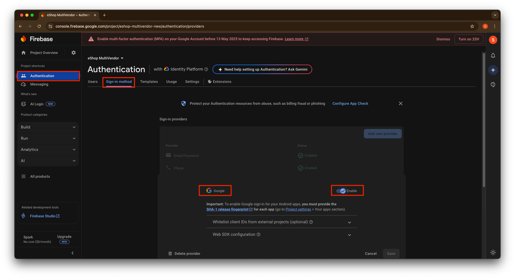Open Project Overview in sidebar
The image size is (515, 278).
pos(44,53)
